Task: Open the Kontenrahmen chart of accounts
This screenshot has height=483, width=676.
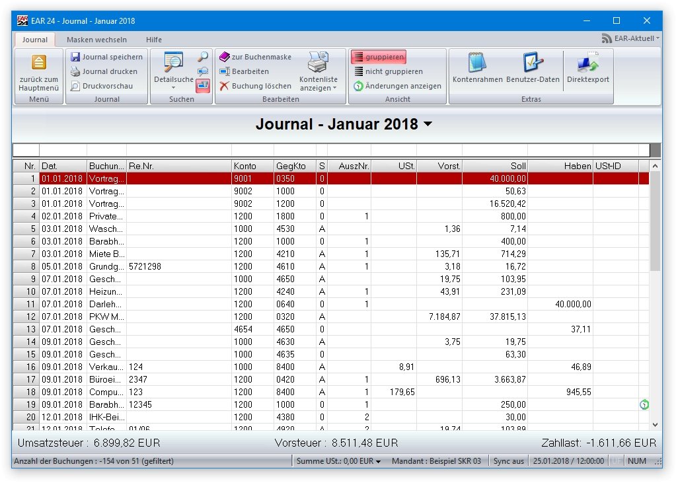Action: pyautogui.click(x=477, y=67)
